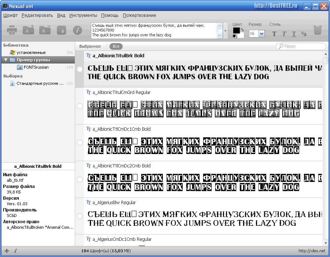This screenshot has width=330, height=257.
Task: Click NexusFont app icon in title bar
Action: [x=5, y=6]
